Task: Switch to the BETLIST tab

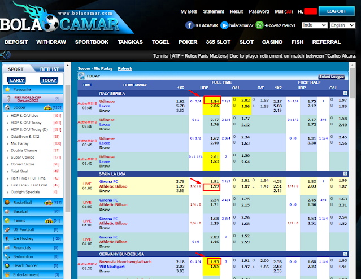Action: tap(49, 69)
